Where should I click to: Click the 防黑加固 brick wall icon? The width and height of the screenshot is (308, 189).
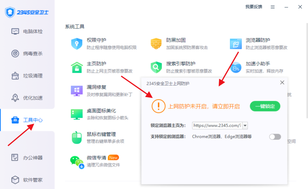[x=156, y=44]
